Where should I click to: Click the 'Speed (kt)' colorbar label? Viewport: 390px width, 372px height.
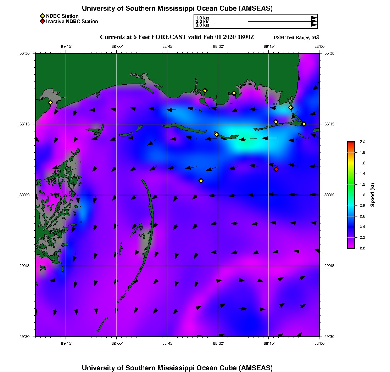pos(373,195)
